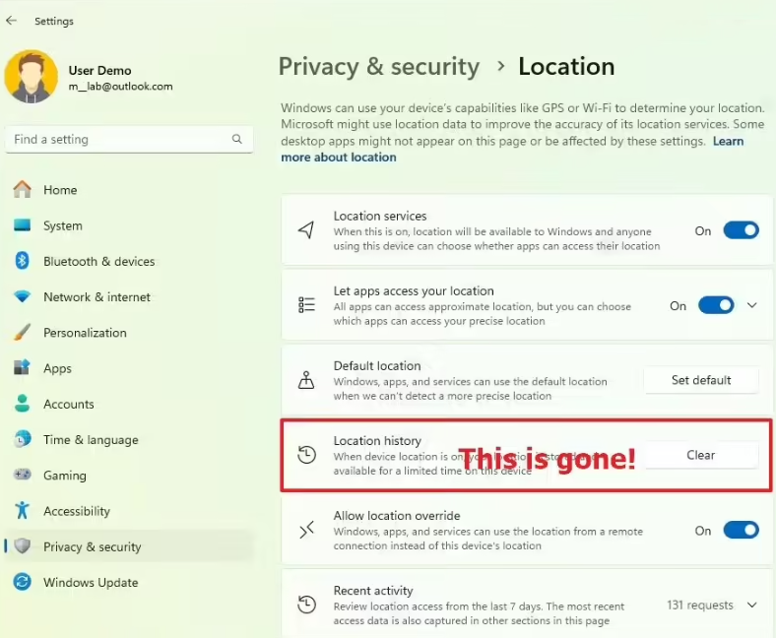
Task: Switch off Allow location override toggle
Action: 741,530
